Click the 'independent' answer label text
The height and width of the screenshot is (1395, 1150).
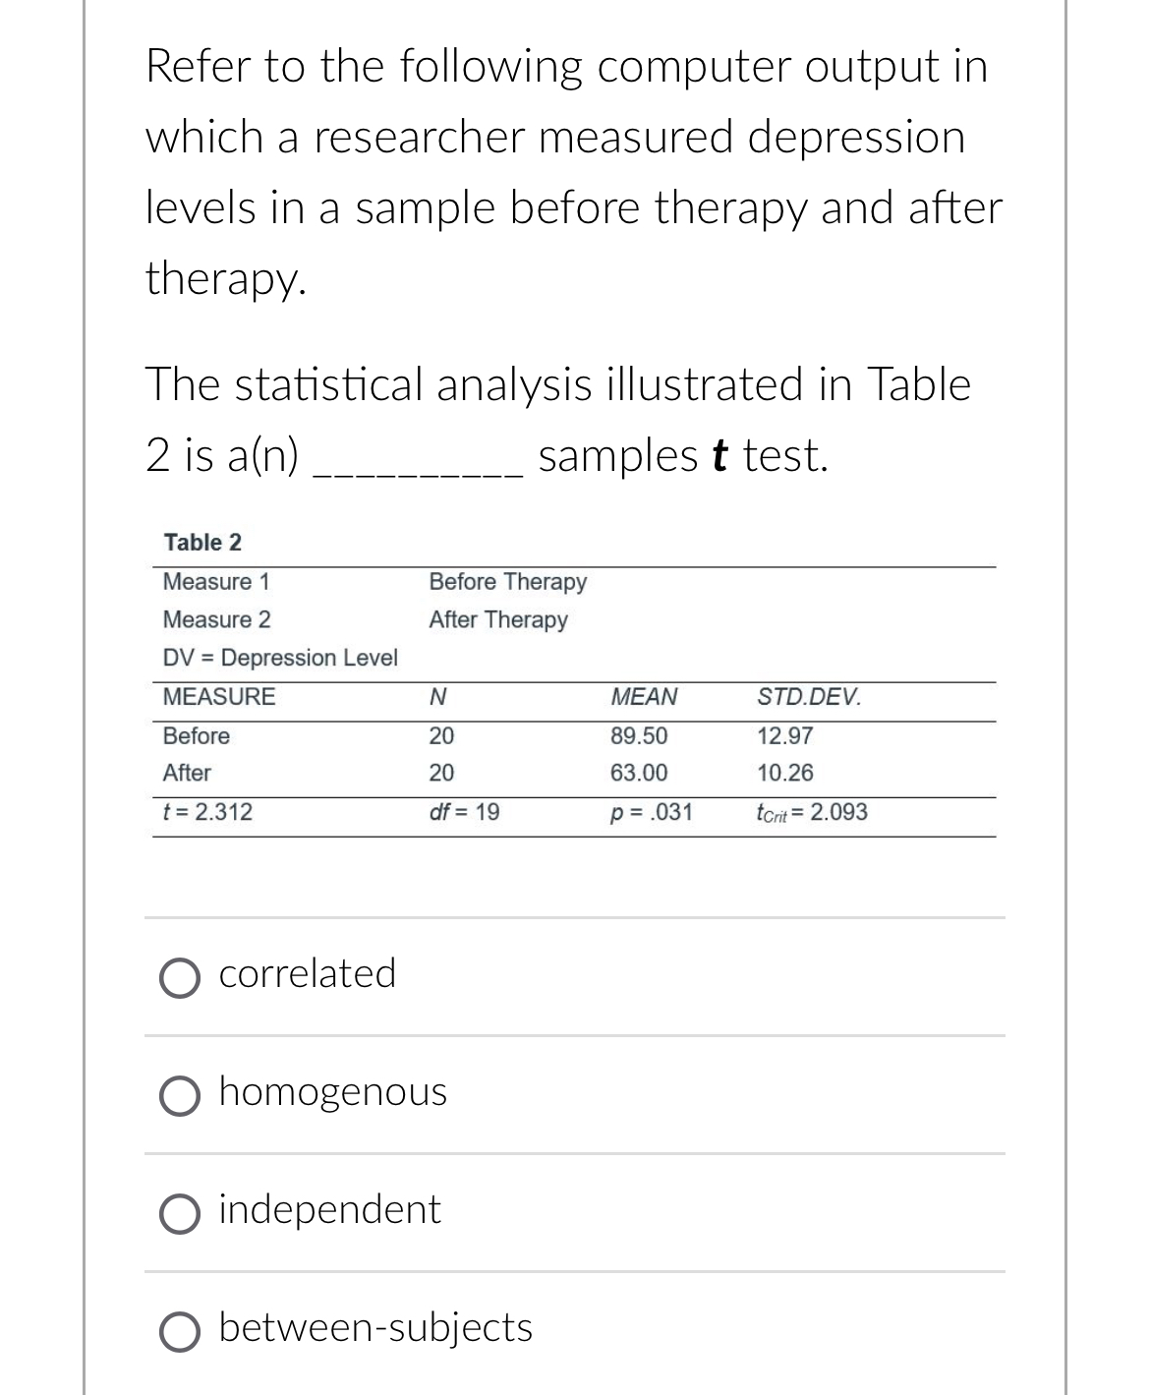click(x=330, y=1209)
